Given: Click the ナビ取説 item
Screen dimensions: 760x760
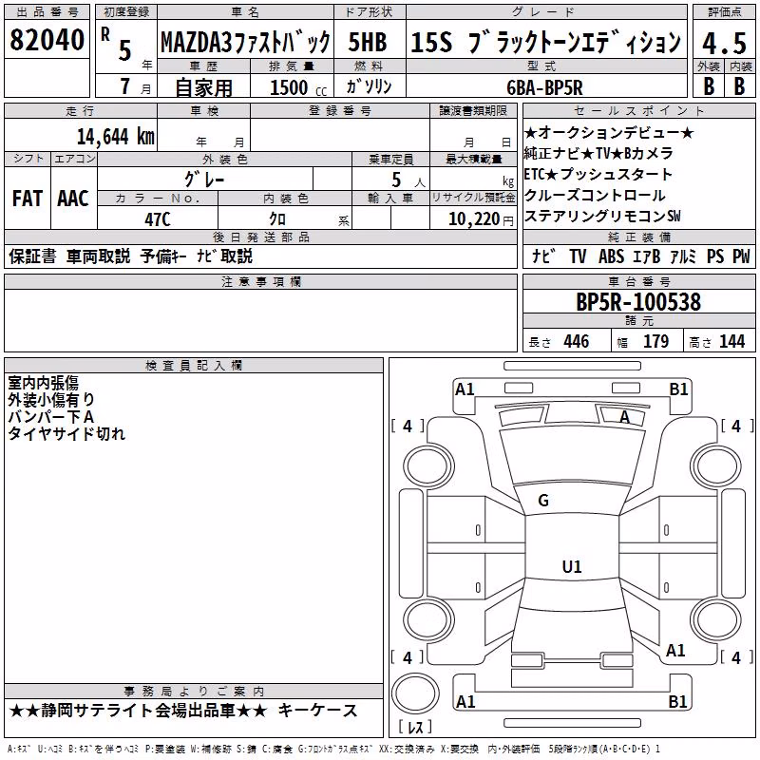Looking at the screenshot, I should 225,256.
